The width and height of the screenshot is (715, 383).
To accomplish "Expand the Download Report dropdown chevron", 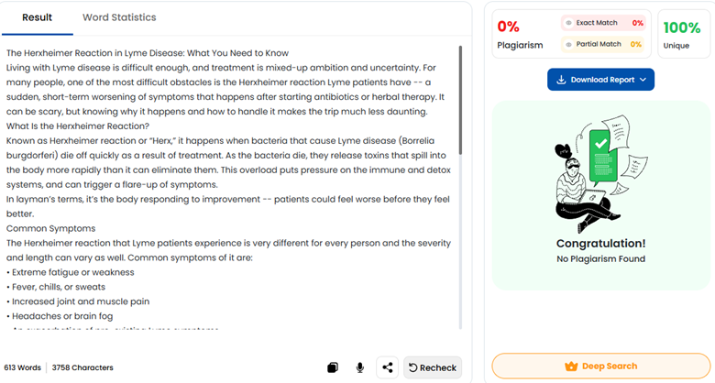I will click(x=643, y=80).
